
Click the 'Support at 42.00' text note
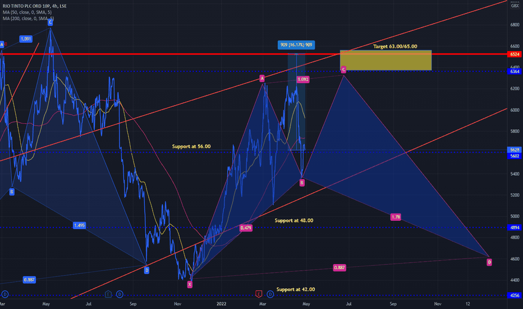296,289
